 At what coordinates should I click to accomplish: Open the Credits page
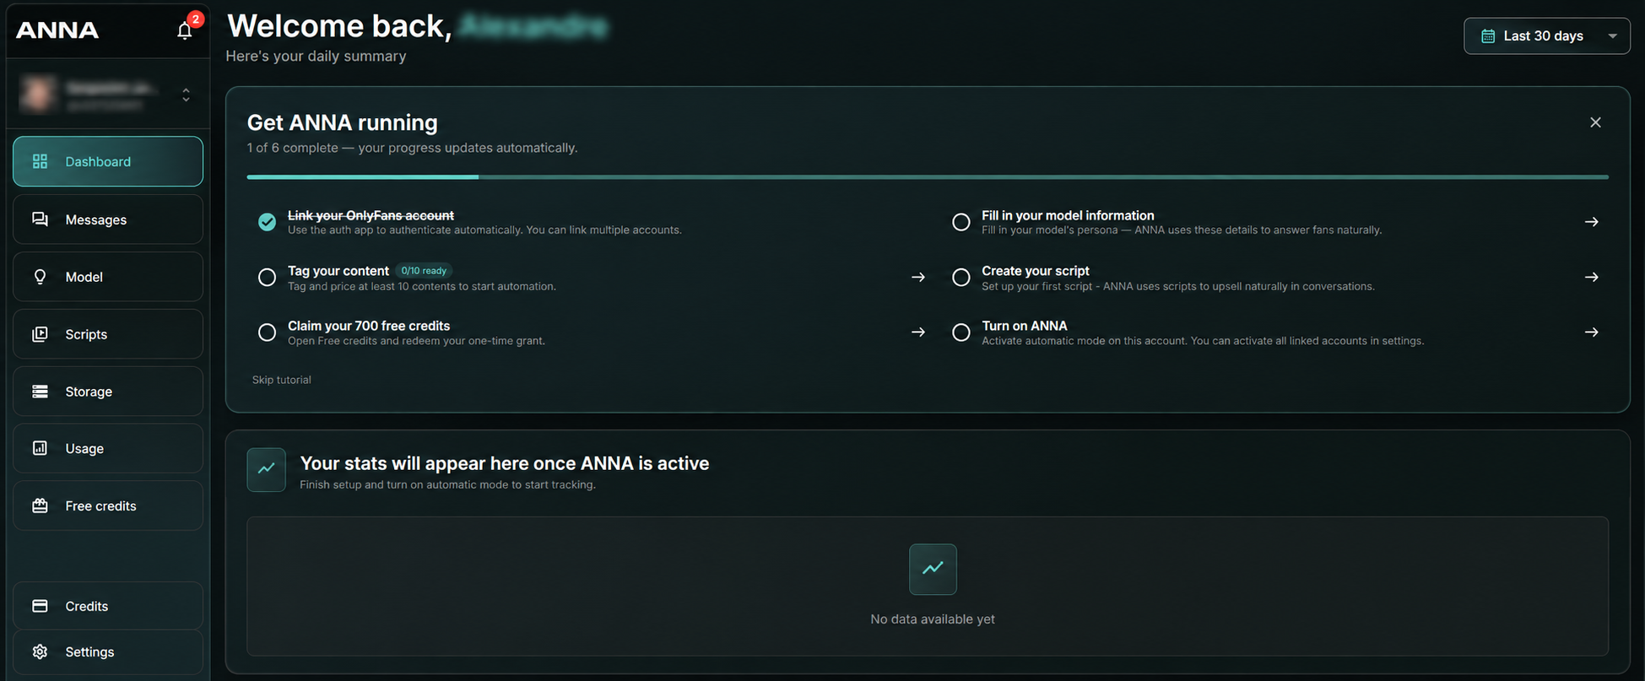point(108,606)
